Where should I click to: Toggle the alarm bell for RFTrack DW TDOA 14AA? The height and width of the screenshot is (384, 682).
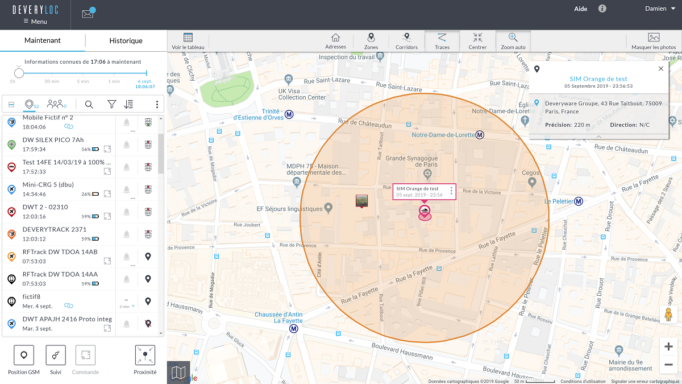(126, 279)
